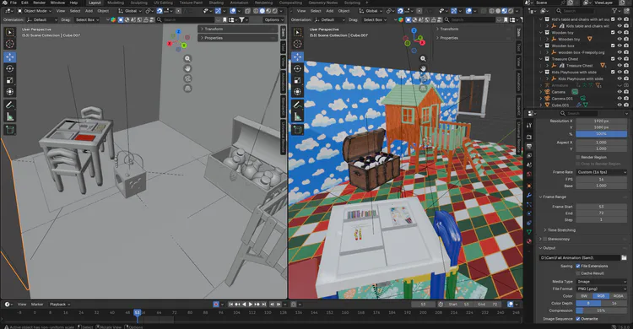
Task: Toggle snapping magnet in left viewport header
Action: [160, 11]
